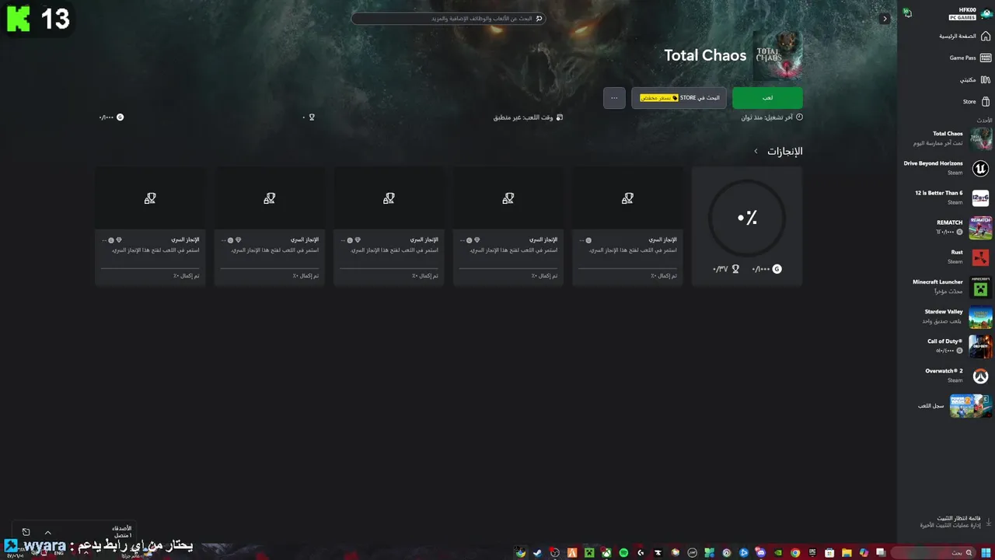Click the trophy count 0/37 in the progress card

point(726,269)
